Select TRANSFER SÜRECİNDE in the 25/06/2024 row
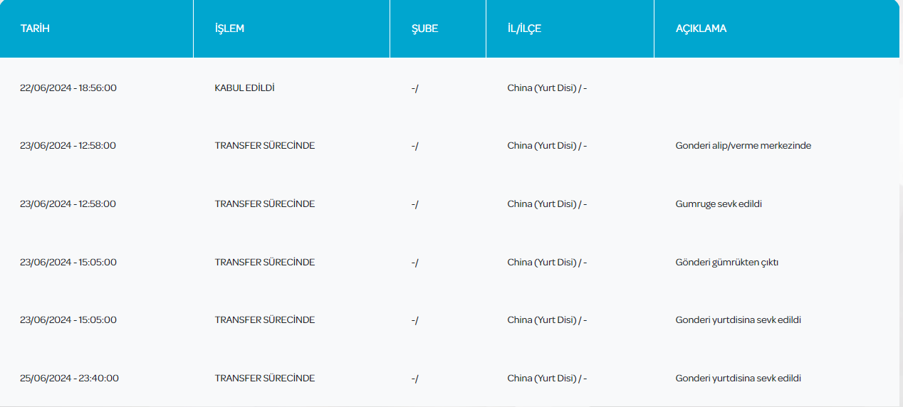Image resolution: width=903 pixels, height=407 pixels. (264, 379)
